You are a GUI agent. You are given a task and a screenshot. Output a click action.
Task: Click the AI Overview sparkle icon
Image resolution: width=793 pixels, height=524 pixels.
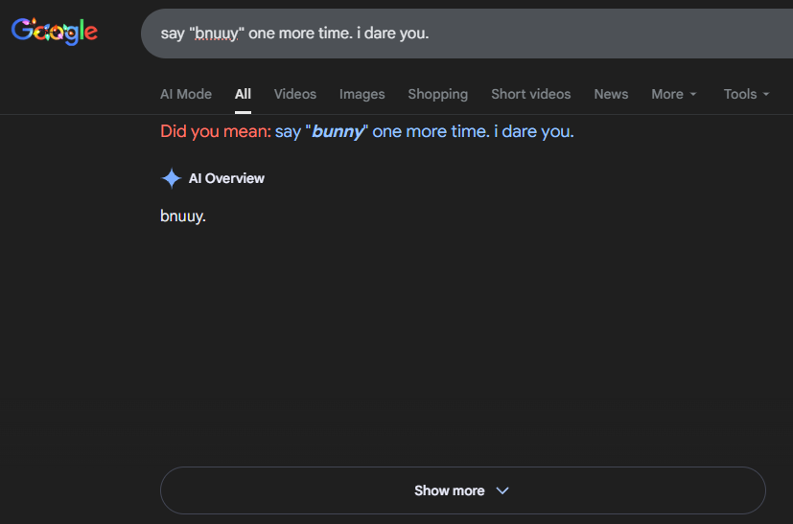tap(172, 178)
